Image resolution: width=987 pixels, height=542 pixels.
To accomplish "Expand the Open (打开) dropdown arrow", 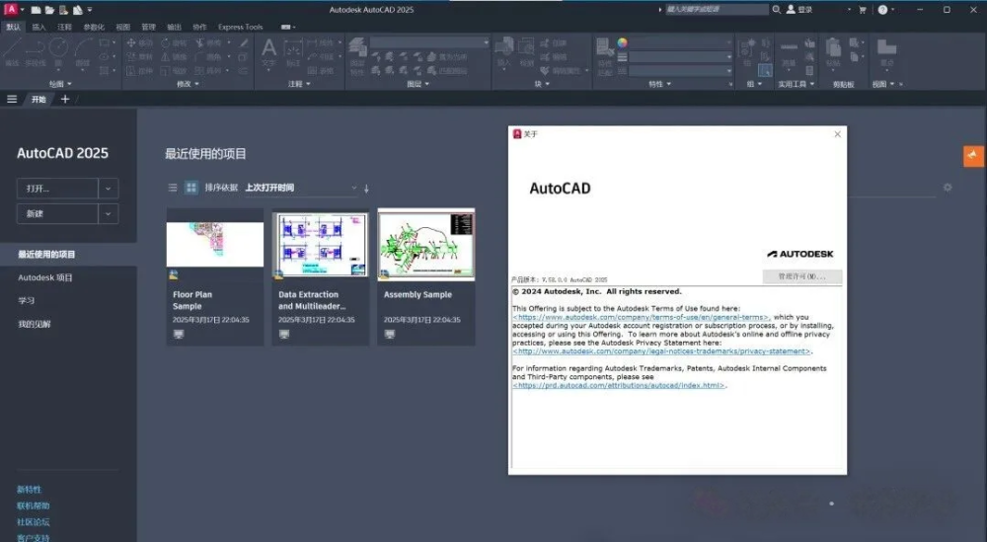I will 109,189.
